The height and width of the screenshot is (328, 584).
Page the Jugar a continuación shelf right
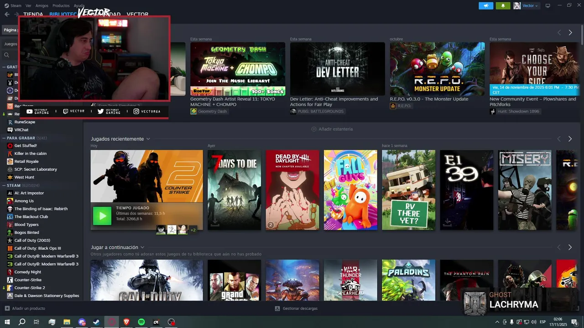[x=570, y=247]
